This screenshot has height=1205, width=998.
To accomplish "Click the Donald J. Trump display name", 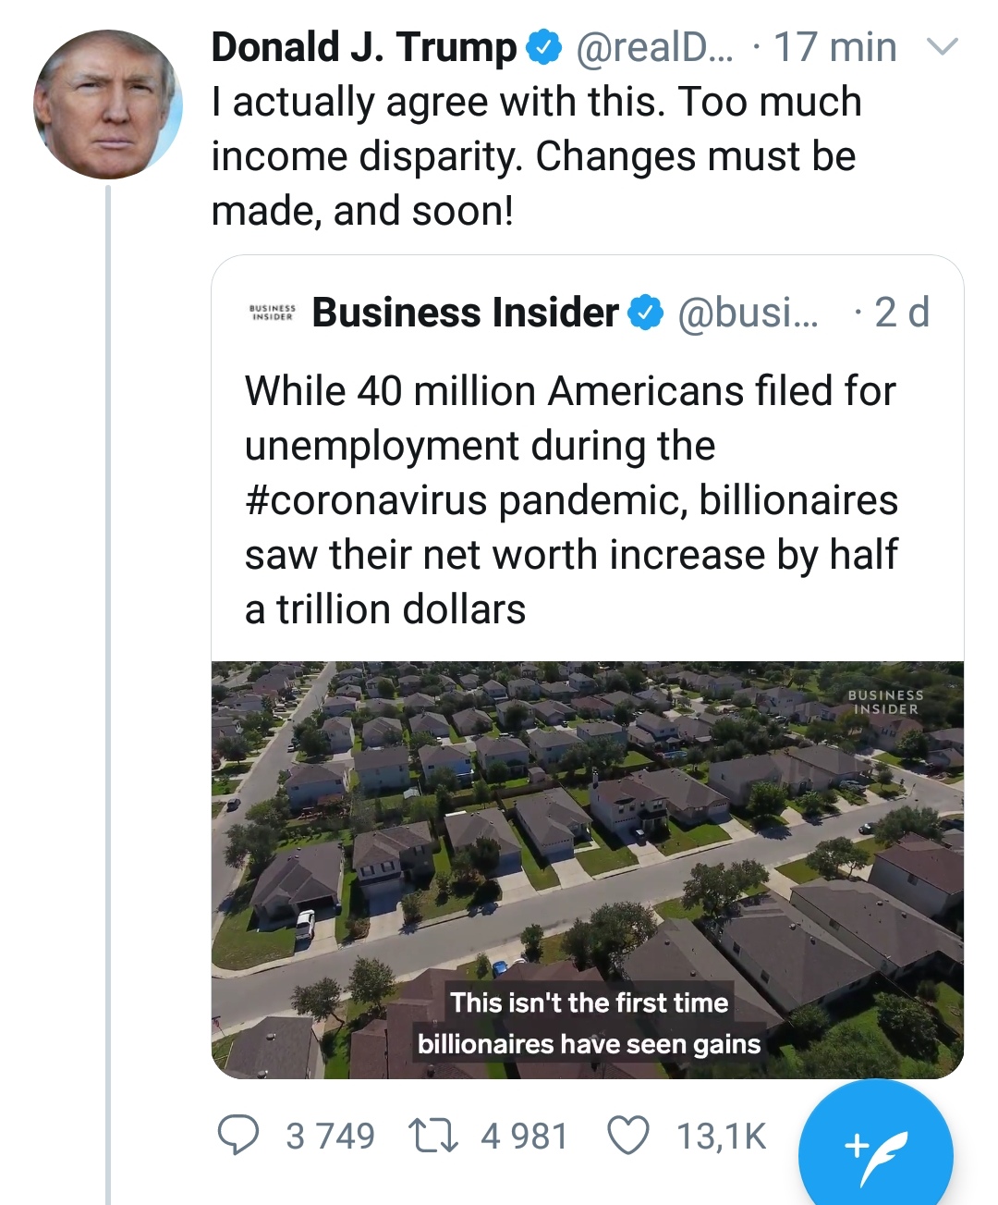I will [x=363, y=47].
